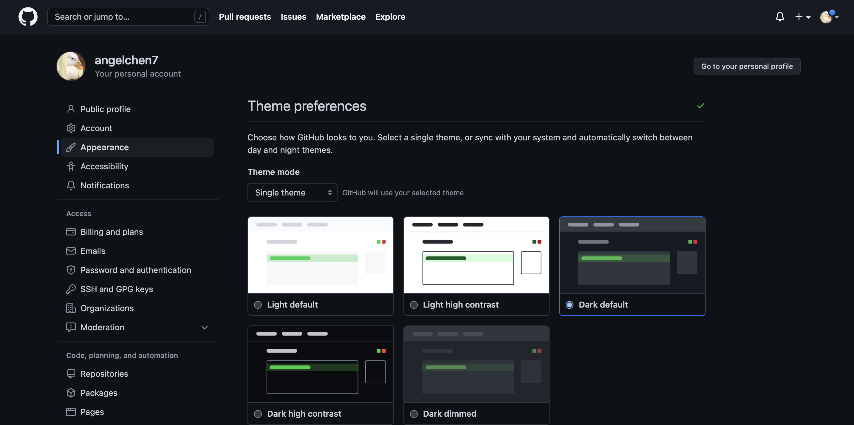The height and width of the screenshot is (425, 854).
Task: Switch to the Marketplace page
Action: pos(341,17)
